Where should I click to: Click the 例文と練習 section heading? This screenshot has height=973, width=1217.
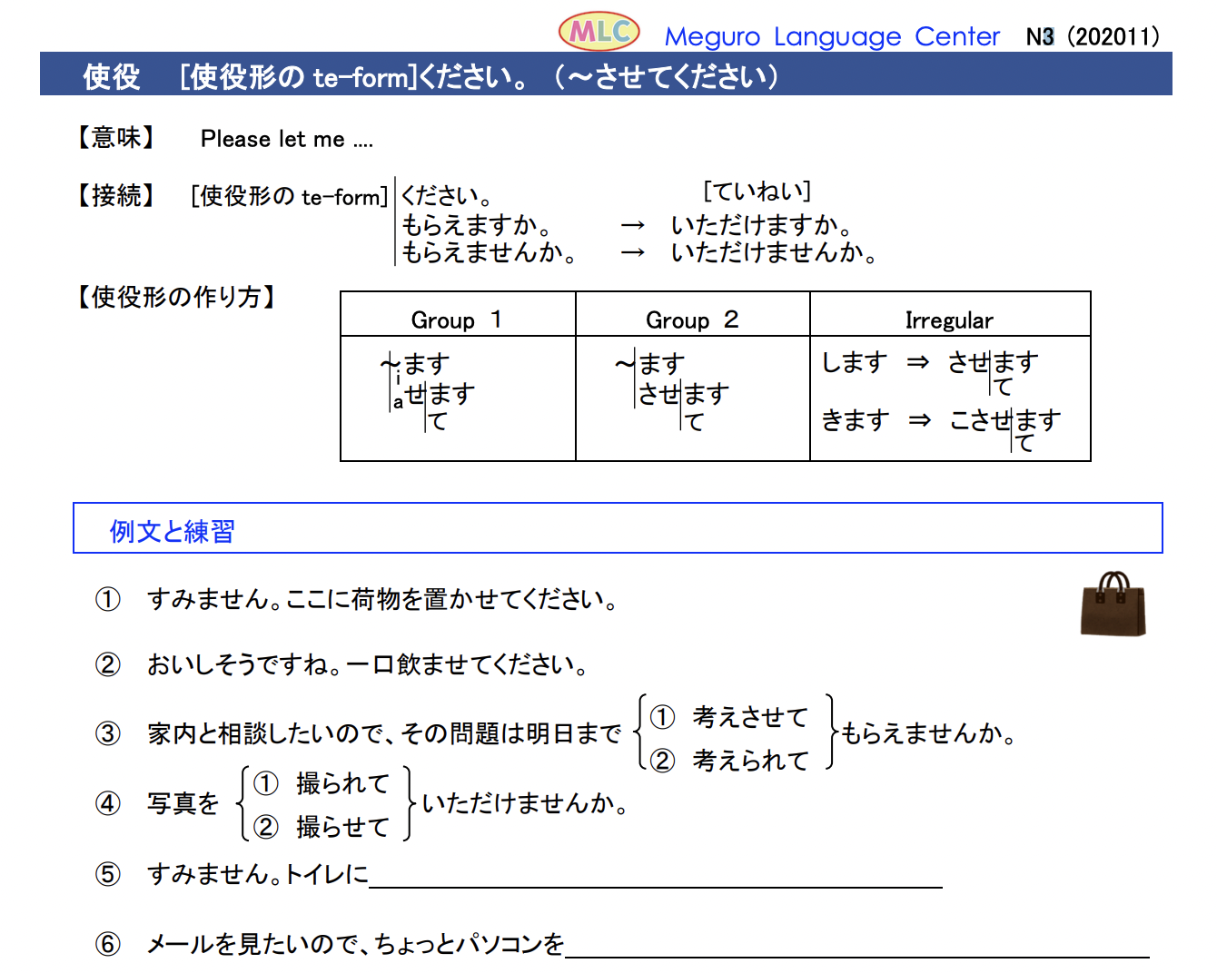173,531
